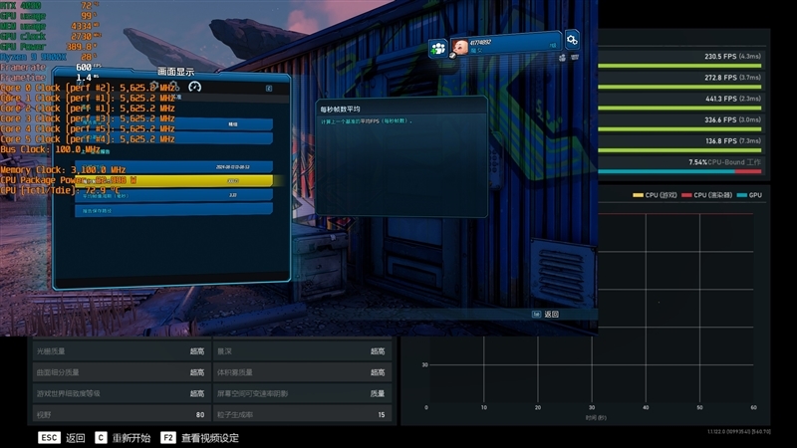
Task: Click the yellow CPU (游戏) legend swatch
Action: [x=638, y=195]
